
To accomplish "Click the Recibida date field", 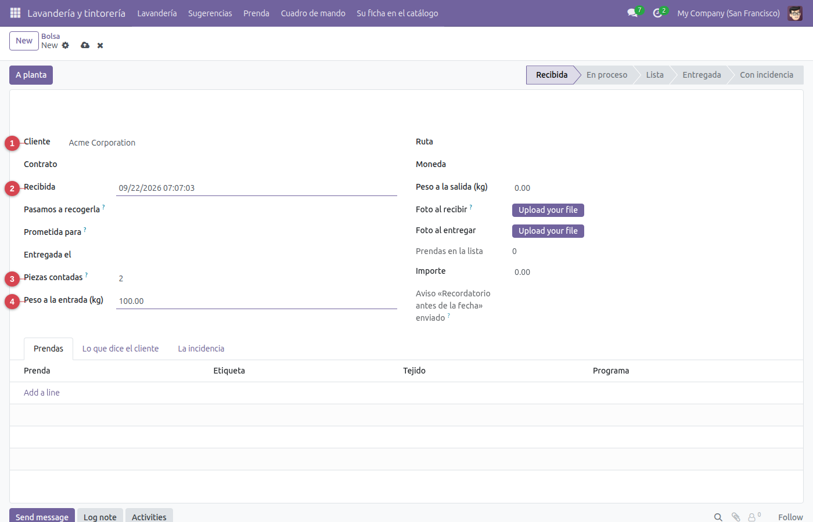I will [257, 188].
